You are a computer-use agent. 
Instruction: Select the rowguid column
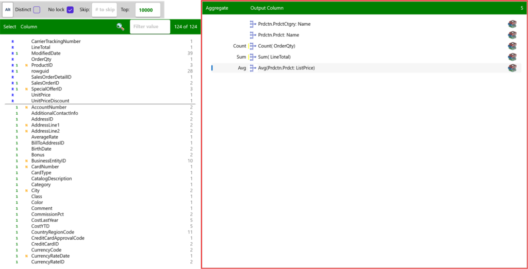[x=40, y=71]
